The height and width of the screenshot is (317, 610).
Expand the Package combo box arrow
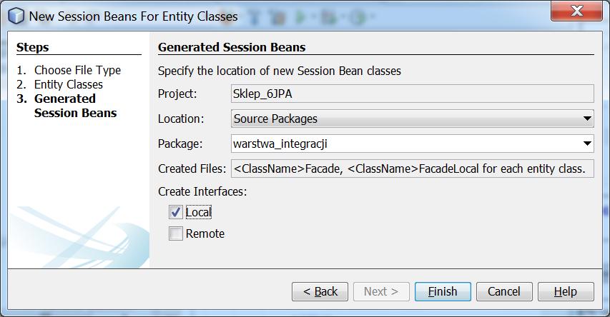[587, 144]
